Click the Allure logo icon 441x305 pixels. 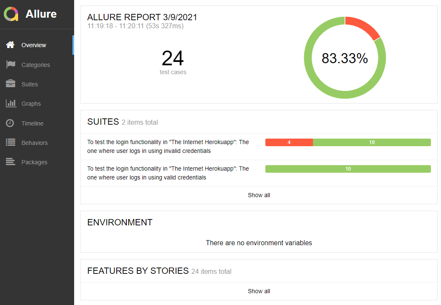pyautogui.click(x=11, y=14)
